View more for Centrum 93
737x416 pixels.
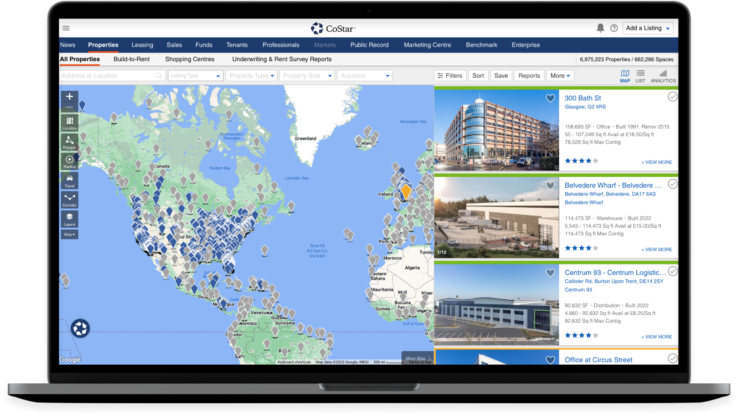coord(657,337)
